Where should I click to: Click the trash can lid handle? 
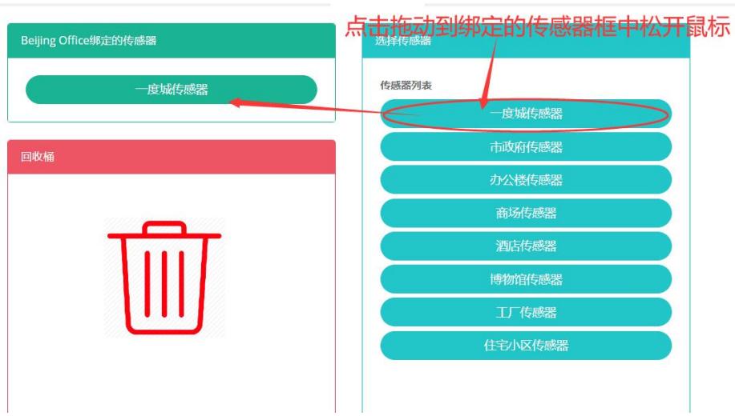pos(164,227)
